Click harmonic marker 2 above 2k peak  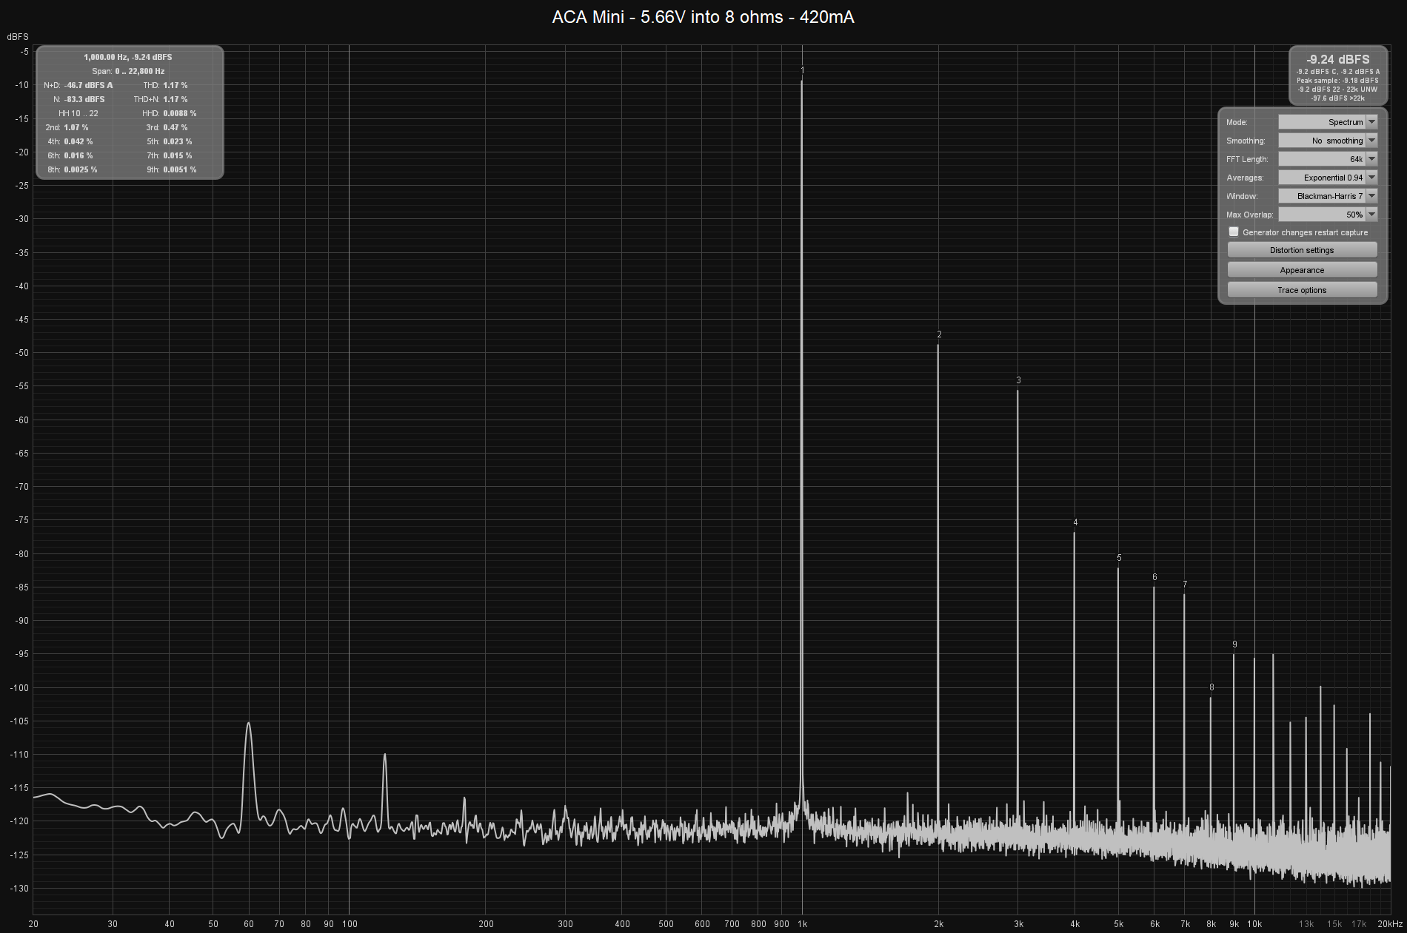tap(939, 334)
